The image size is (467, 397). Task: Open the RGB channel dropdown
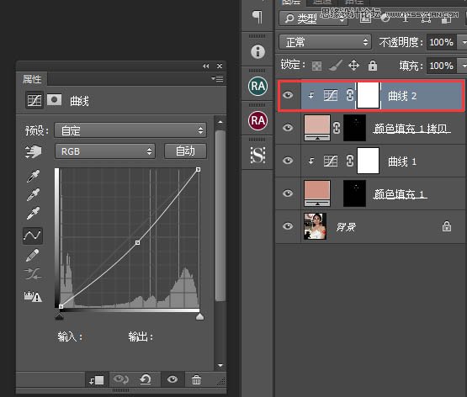(105, 151)
